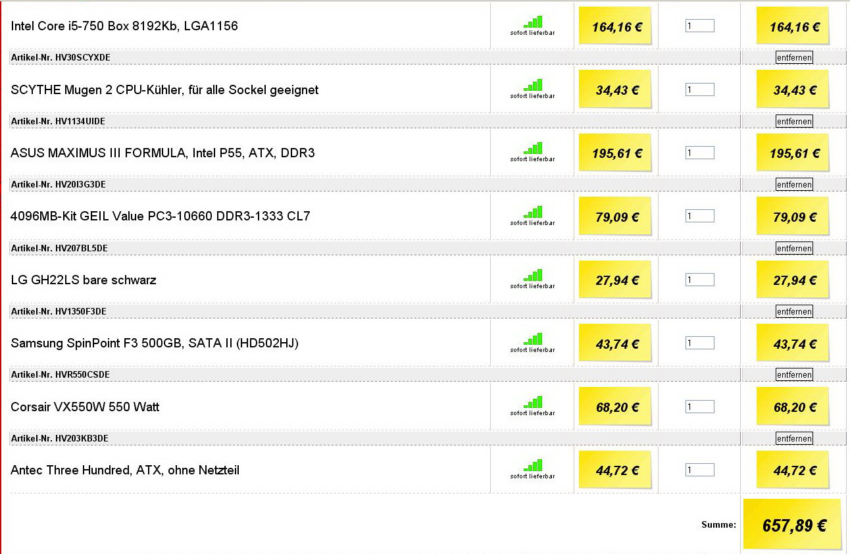This screenshot has width=850, height=554.
Task: Click line total 27,94 € after quantity field
Action: click(793, 280)
